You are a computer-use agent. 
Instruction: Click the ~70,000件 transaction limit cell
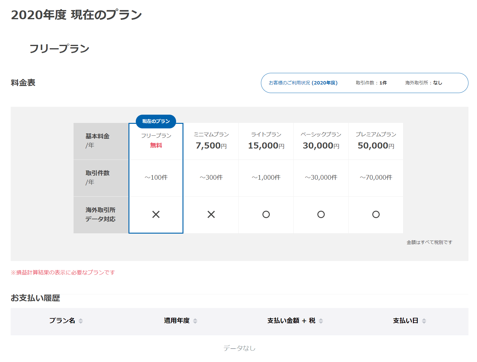point(376,177)
